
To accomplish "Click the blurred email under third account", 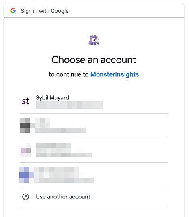I will point(64,155).
